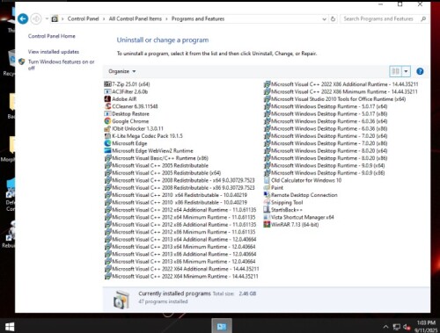
Task: Expand chevron after Control Panel breadcrumb
Action: [x=104, y=19]
